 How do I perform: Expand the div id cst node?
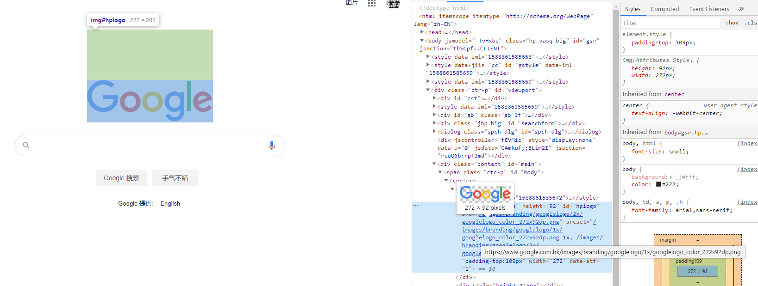[434, 98]
